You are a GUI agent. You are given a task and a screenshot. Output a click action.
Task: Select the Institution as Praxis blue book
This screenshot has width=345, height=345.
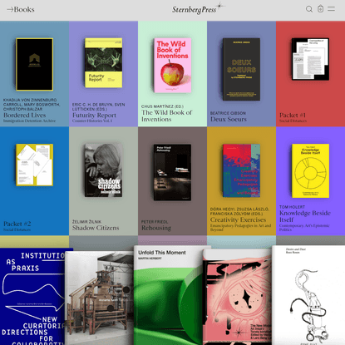point(32,297)
